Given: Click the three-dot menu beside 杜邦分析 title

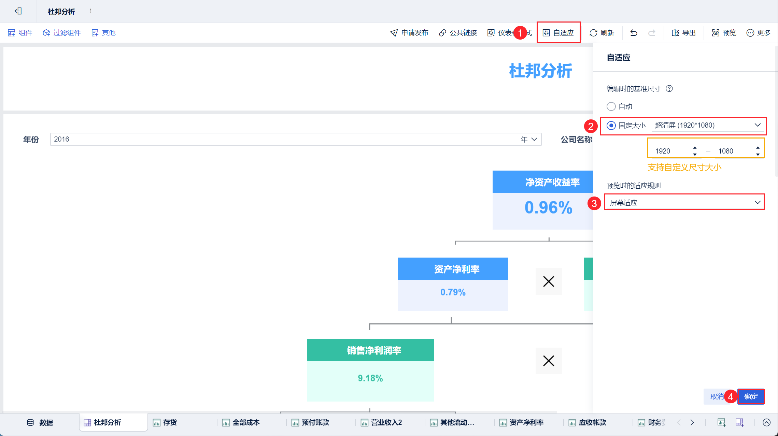Looking at the screenshot, I should [x=90, y=11].
